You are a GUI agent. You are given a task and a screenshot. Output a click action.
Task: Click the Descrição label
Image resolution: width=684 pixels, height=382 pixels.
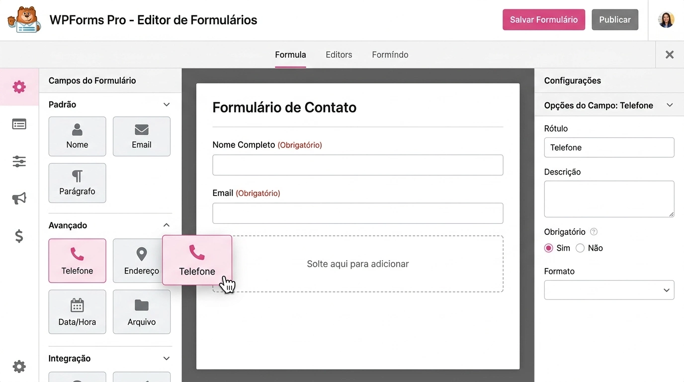point(562,172)
